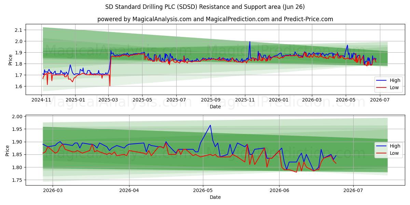The image size is (410, 205).
Task: Click the early May 2026 peak in lower chart
Action: [x=210, y=125]
